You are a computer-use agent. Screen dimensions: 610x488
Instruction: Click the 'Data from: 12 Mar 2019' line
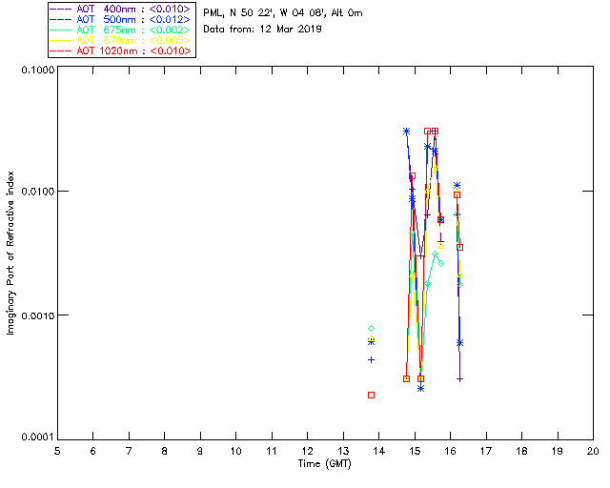(x=263, y=30)
